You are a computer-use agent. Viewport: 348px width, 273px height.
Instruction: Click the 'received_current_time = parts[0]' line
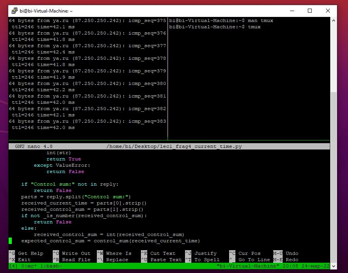click(84, 203)
